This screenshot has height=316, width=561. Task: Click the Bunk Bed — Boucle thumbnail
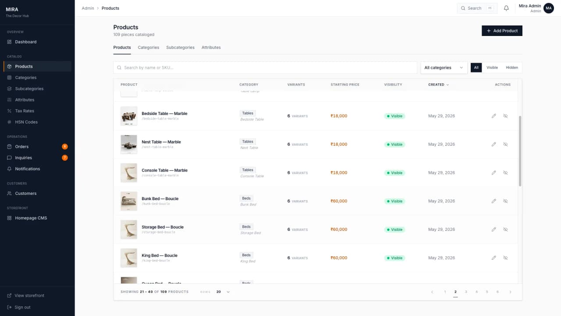[x=129, y=201]
